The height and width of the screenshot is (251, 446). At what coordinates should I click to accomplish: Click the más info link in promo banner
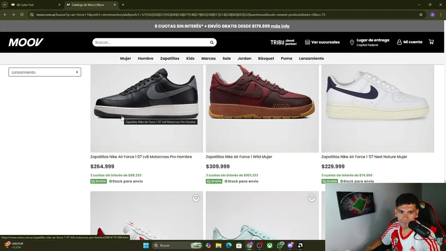[280, 26]
